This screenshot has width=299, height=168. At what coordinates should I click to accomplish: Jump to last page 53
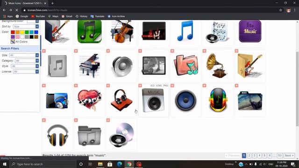(x=279, y=155)
